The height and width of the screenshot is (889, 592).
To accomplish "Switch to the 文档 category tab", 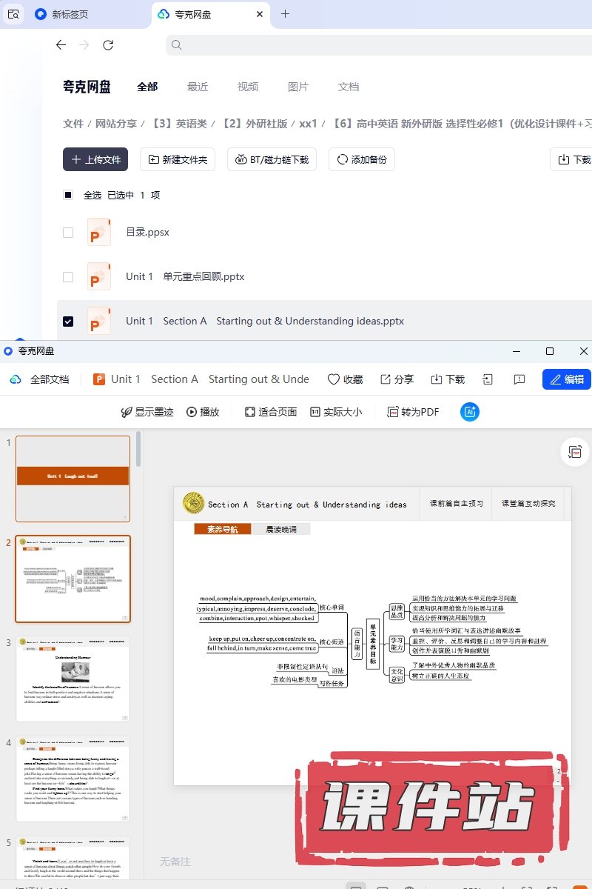I will click(x=349, y=87).
